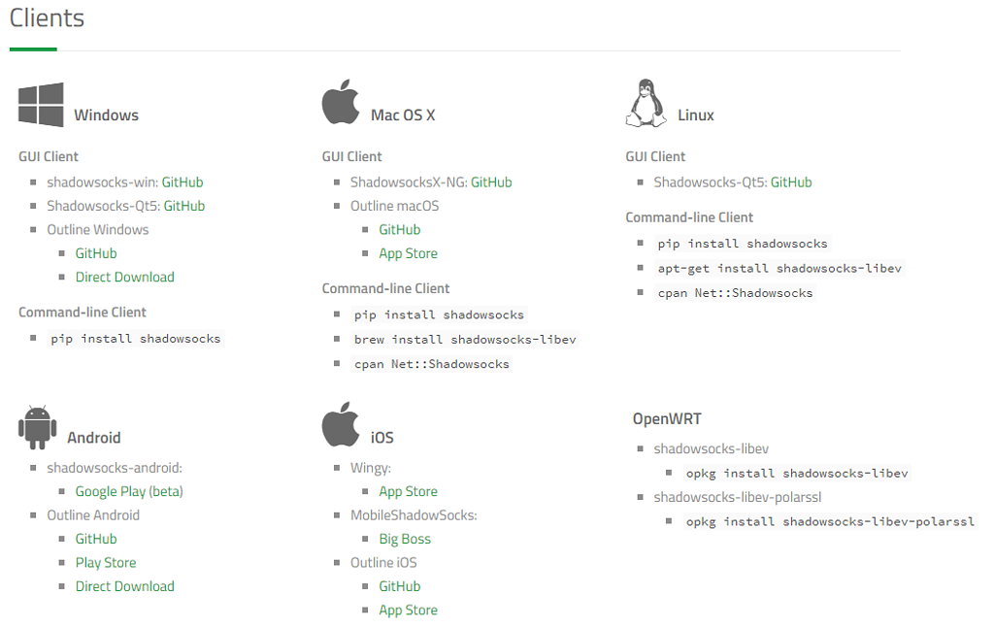
Task: Click Play Store under Outline Android
Action: (106, 562)
